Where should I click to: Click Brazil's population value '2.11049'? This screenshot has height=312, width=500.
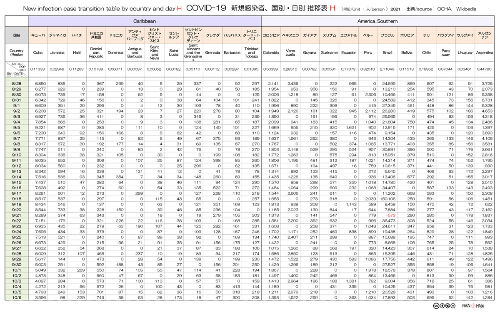(x=388, y=69)
